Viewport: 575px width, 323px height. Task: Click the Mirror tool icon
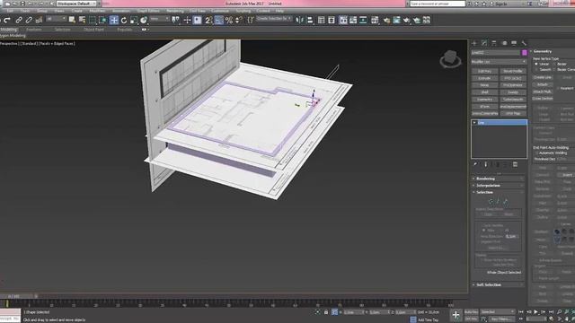299,20
